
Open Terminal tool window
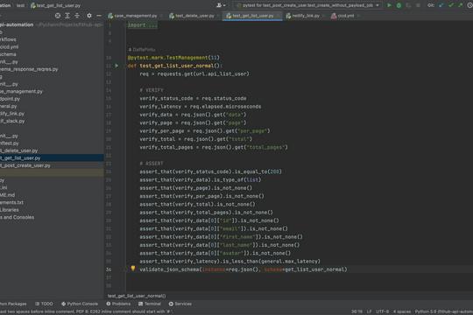[x=150, y=304]
